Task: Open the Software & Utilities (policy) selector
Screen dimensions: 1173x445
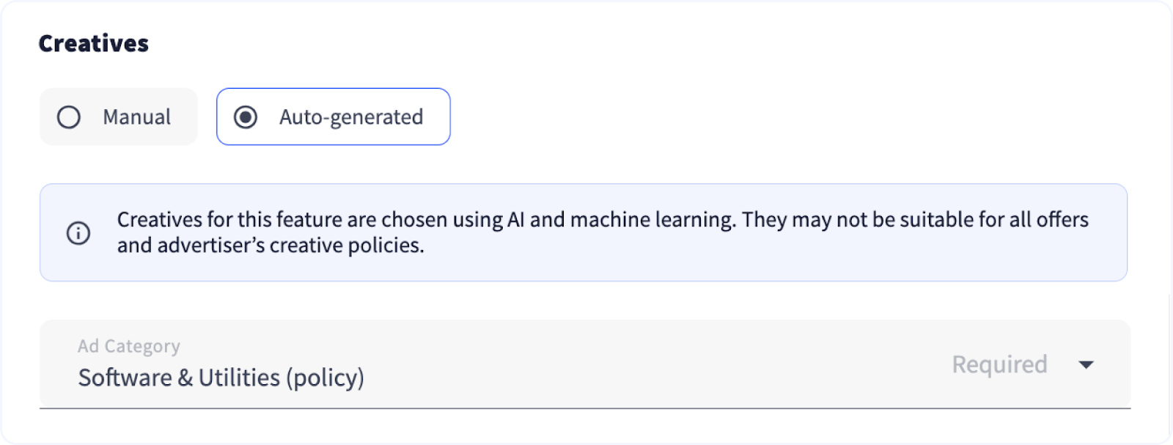Action: coord(221,378)
